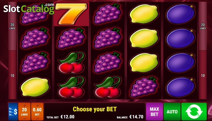Click the green spin arrows button
This screenshot has width=212, height=121.
click(x=194, y=112)
